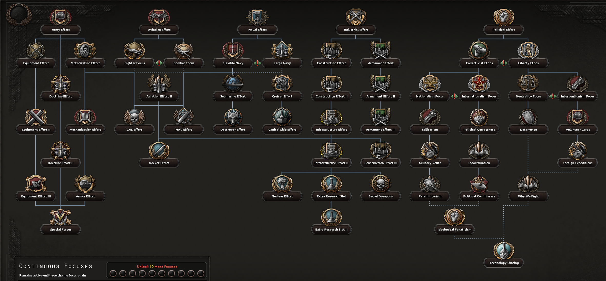
Task: Click the Continuous Focuses panel title
Action: [x=56, y=266]
